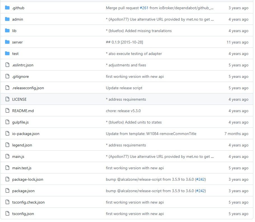Open commit 'chore: release v5.3.0'

[x=123, y=111]
